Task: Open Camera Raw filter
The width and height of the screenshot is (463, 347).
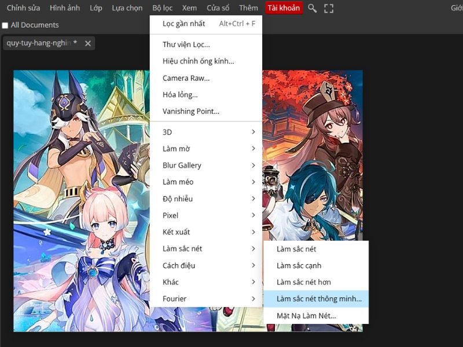Action: tap(206, 78)
